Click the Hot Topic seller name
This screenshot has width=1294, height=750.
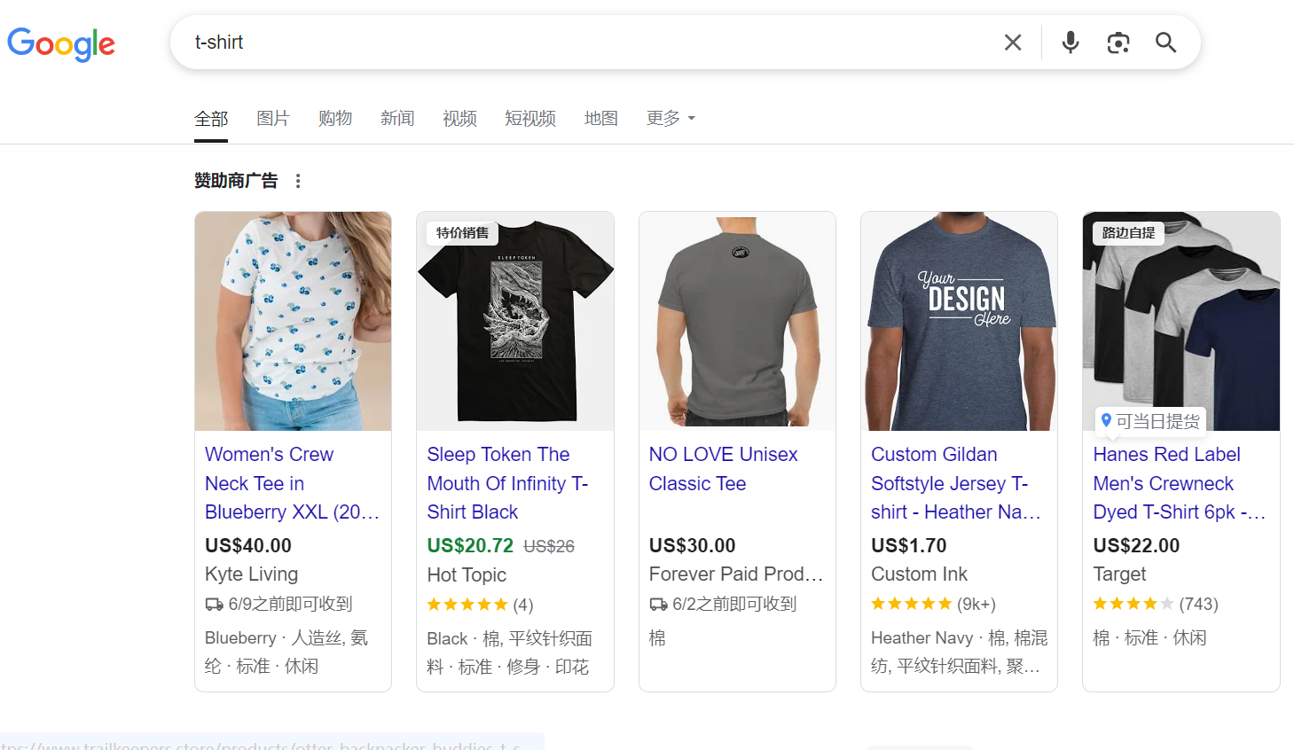pyautogui.click(x=467, y=575)
